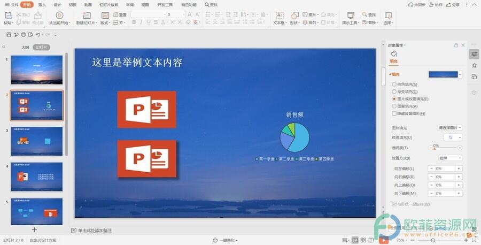Apply Strikethrough formatting
This screenshot has width=481, height=245.
point(156,22)
